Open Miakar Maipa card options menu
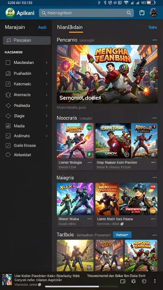 coord(90,219)
